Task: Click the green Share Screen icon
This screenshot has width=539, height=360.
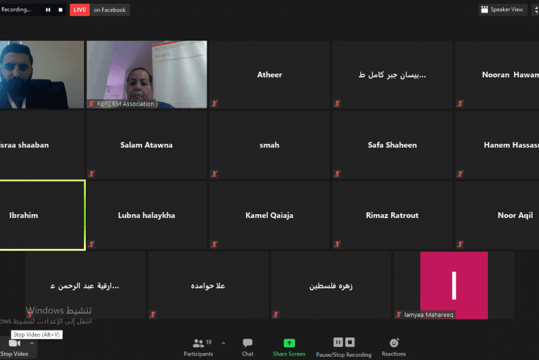Action: tap(289, 343)
